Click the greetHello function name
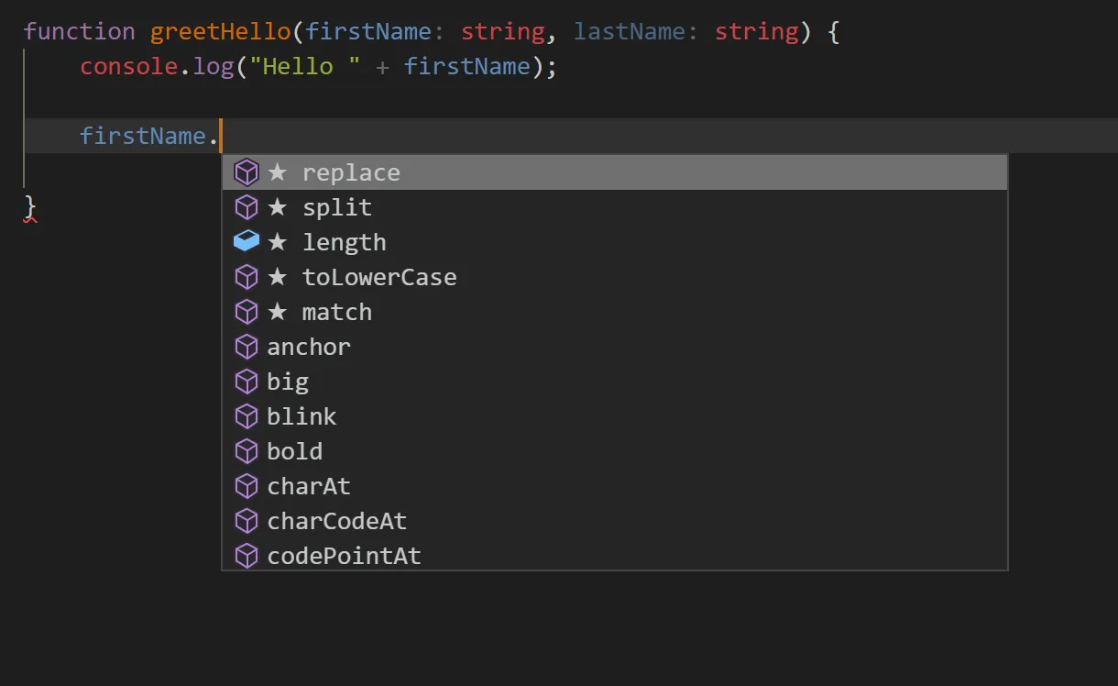This screenshot has width=1118, height=686. click(221, 31)
